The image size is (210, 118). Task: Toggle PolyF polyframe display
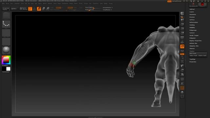coord(182,79)
